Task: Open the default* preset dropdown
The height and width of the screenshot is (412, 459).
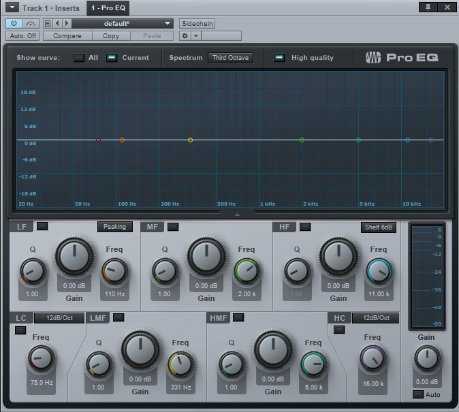Action: point(123,23)
